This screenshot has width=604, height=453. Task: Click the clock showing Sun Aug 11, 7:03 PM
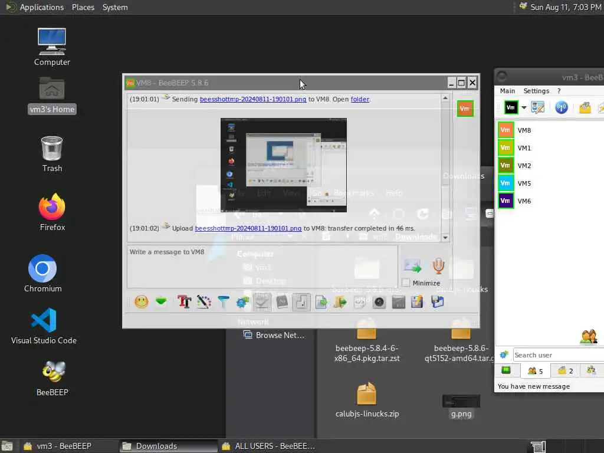(x=566, y=7)
